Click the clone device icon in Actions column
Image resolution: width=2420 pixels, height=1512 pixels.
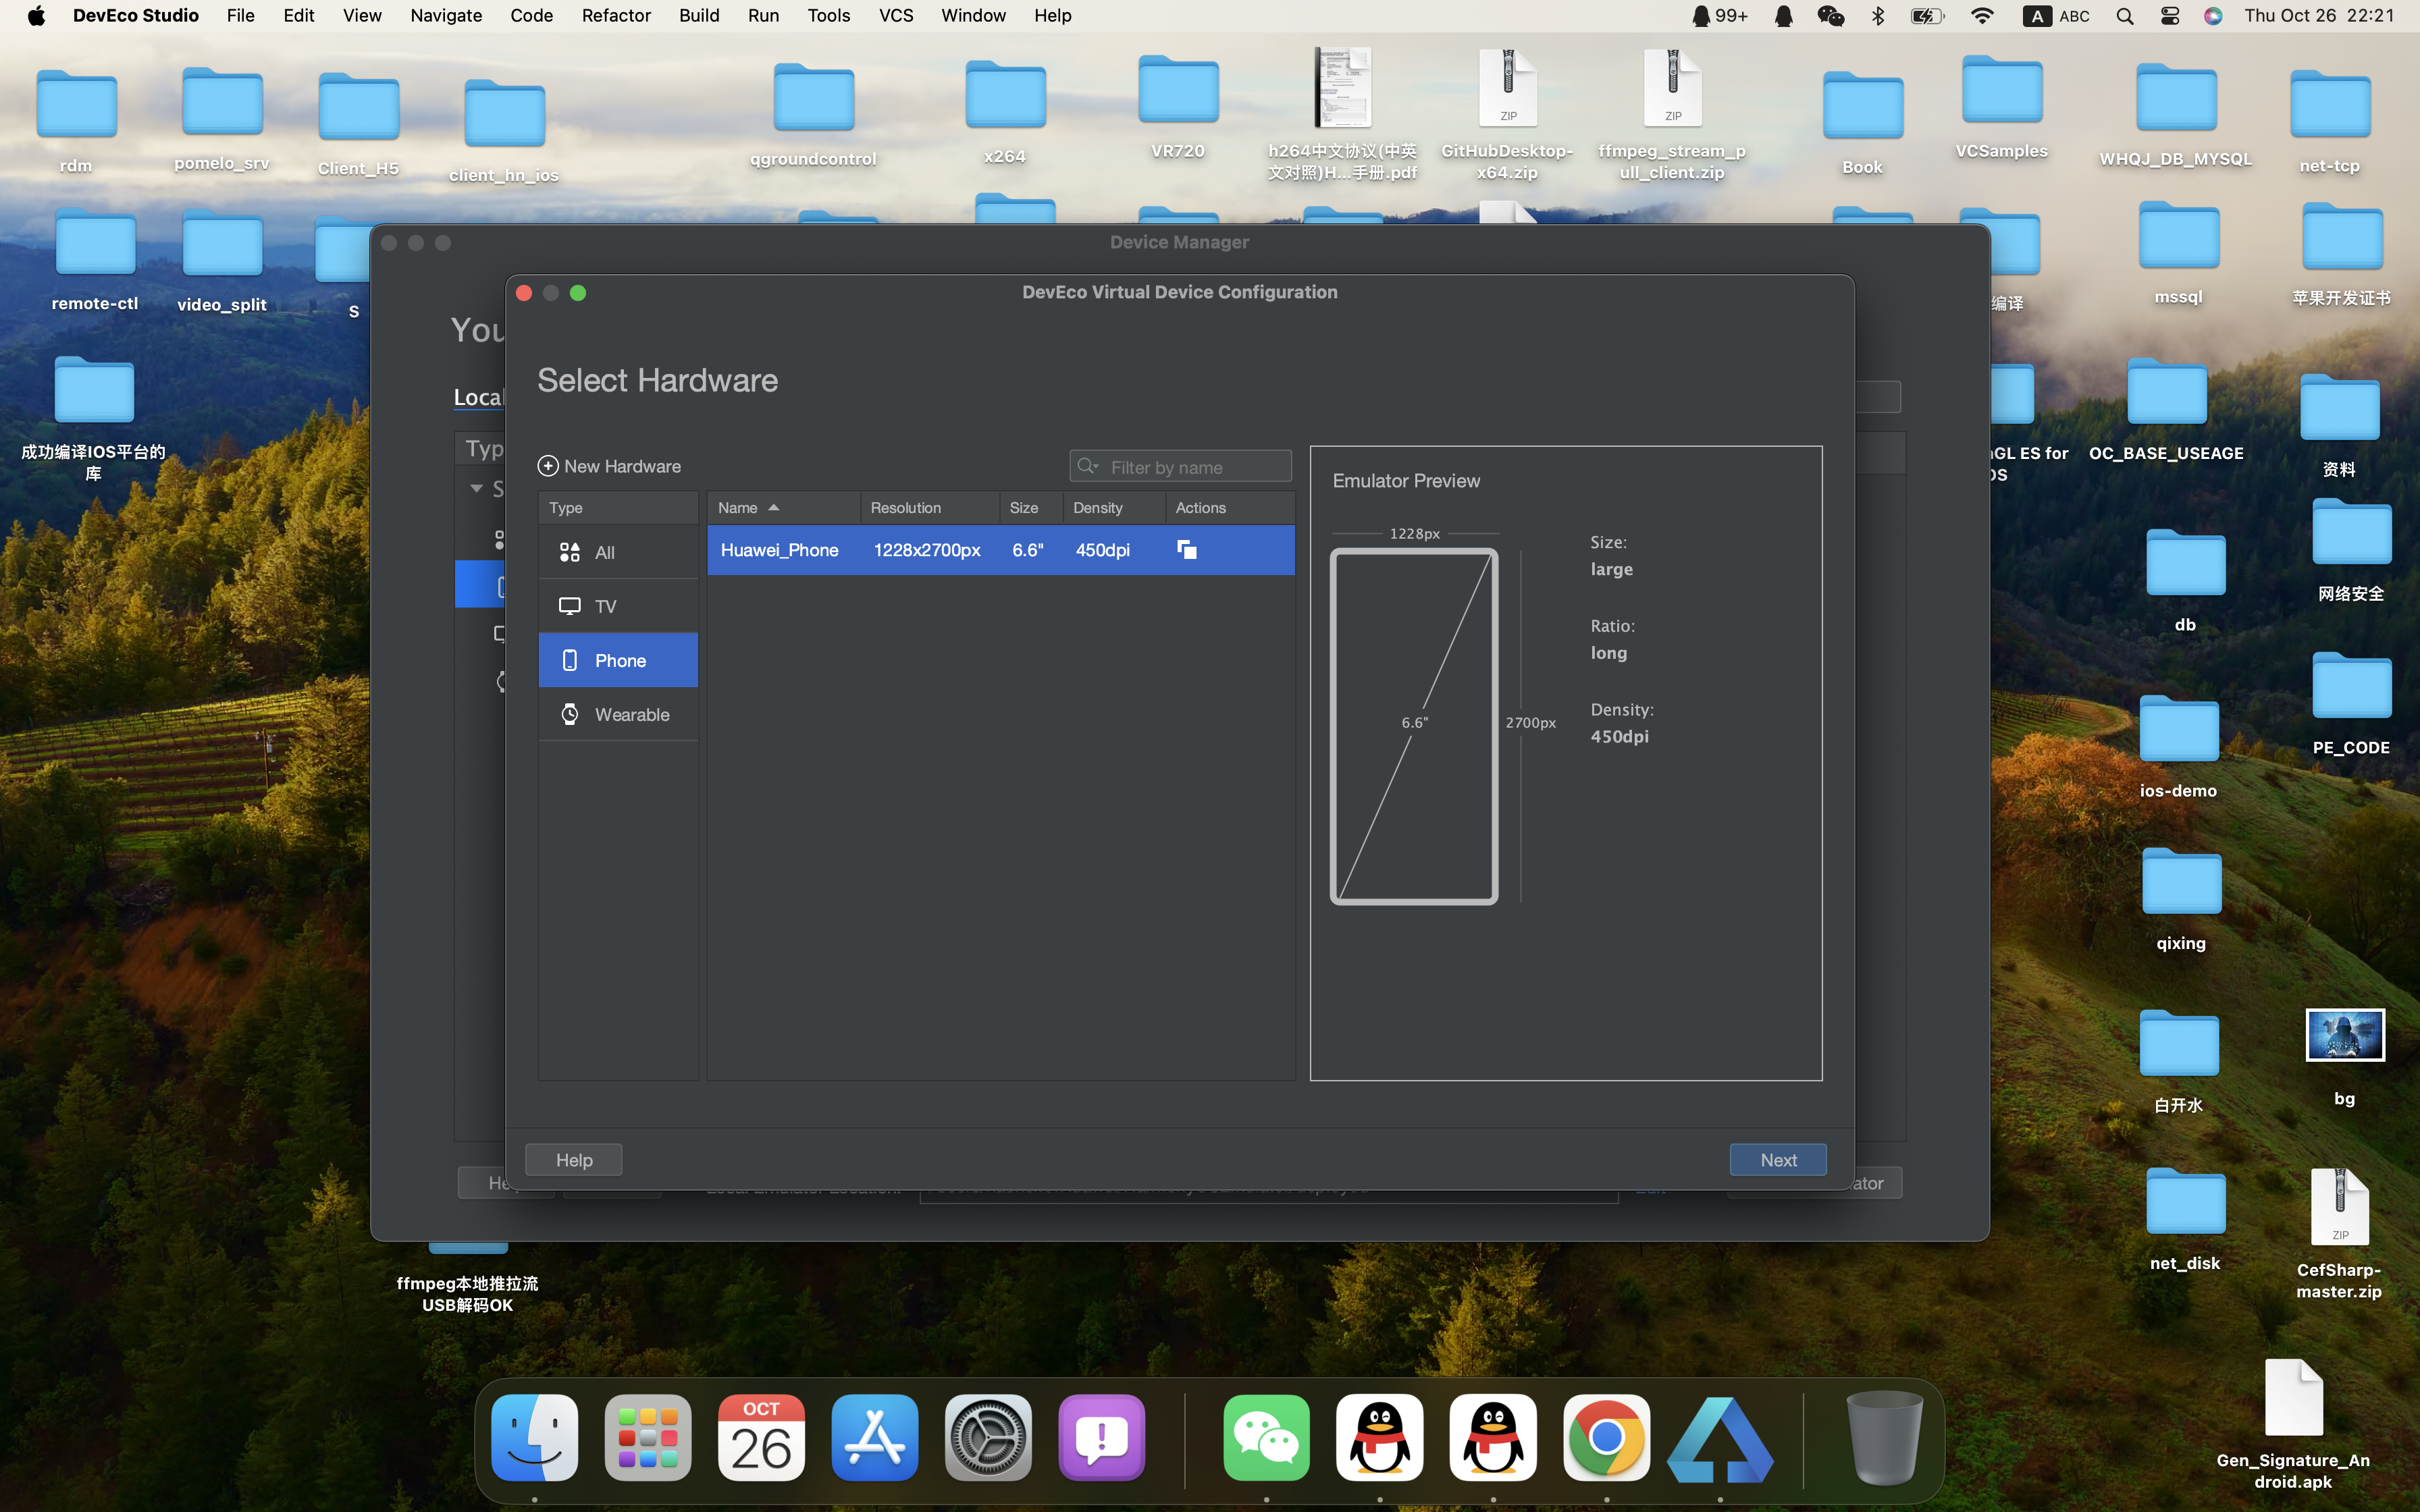(x=1186, y=550)
